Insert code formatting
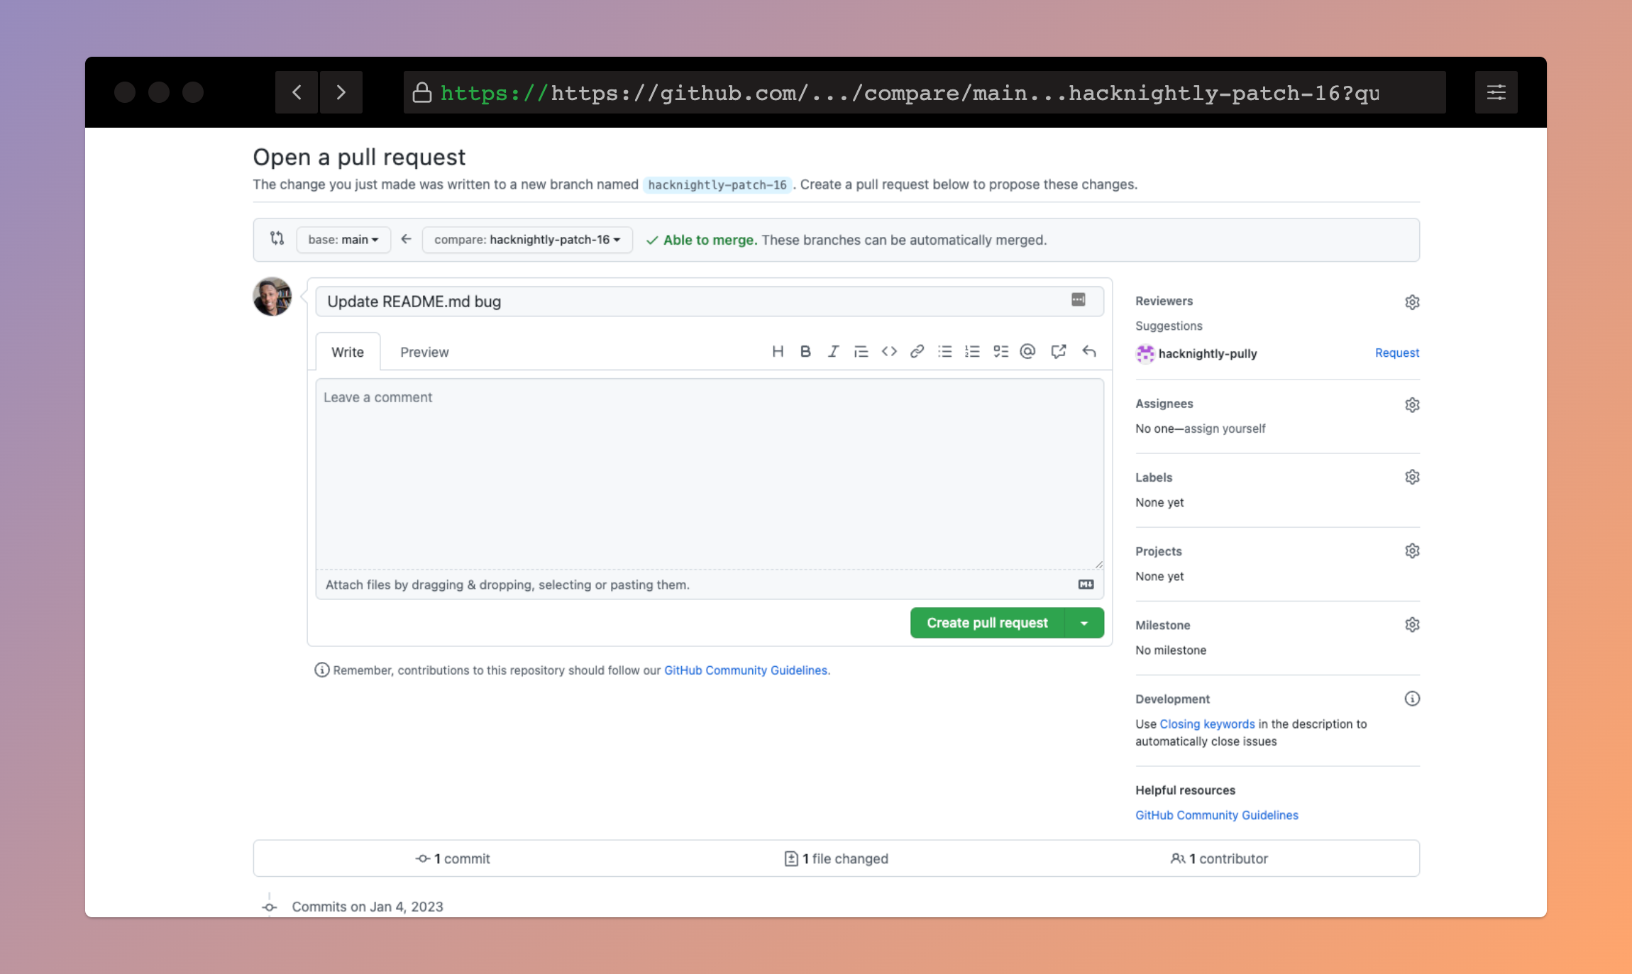Viewport: 1632px width, 974px height. [889, 351]
